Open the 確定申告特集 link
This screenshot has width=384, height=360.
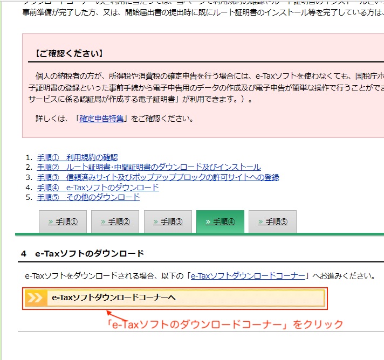click(x=101, y=119)
